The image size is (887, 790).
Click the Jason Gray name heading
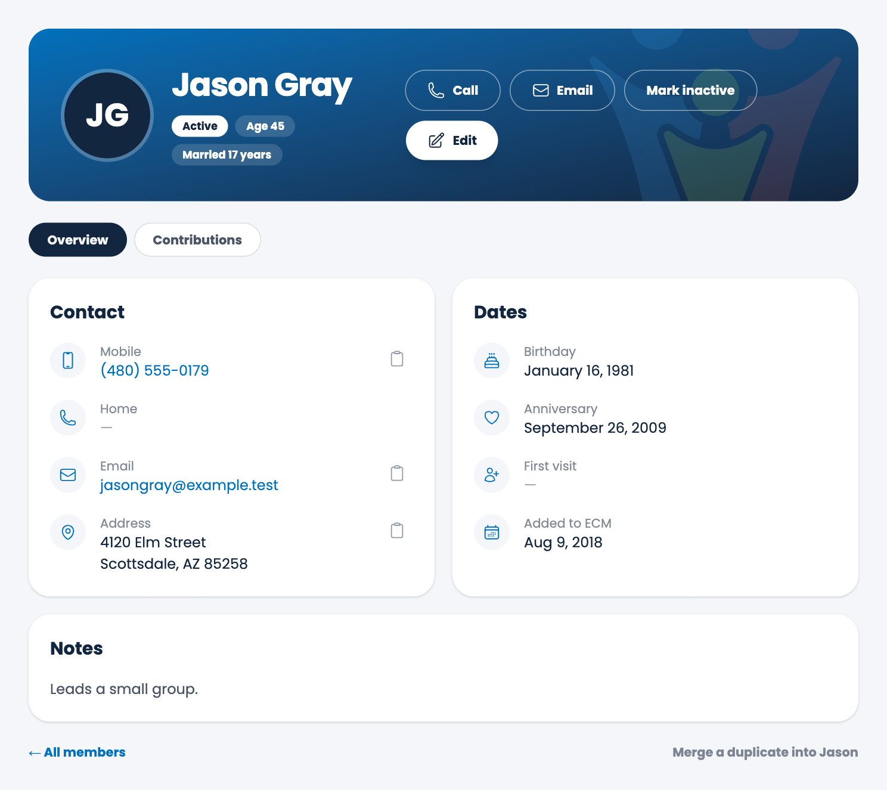click(262, 85)
